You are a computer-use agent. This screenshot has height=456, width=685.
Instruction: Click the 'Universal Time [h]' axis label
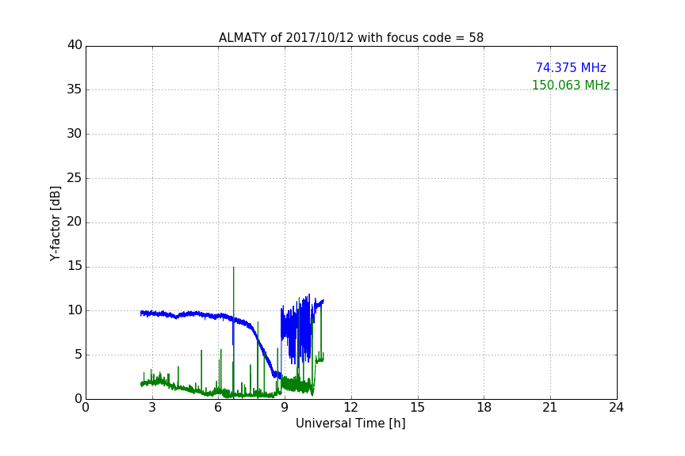(x=350, y=424)
